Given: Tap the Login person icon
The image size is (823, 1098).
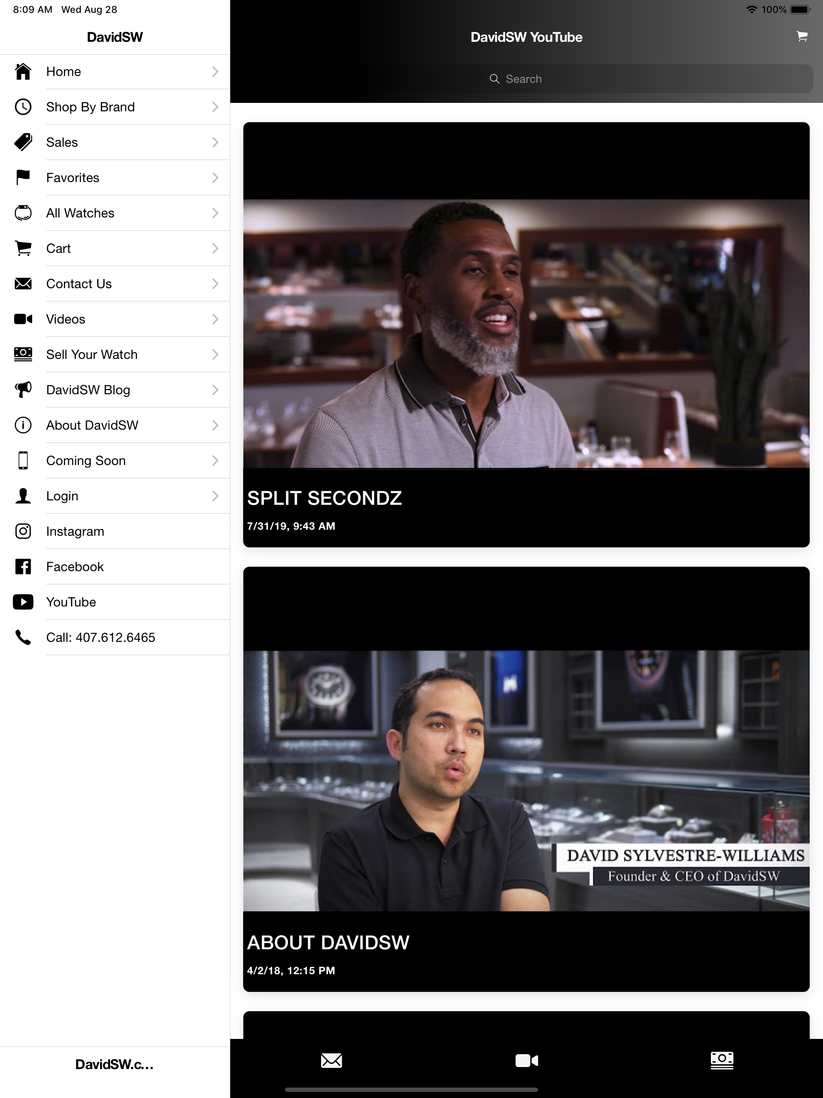Looking at the screenshot, I should pos(23,496).
